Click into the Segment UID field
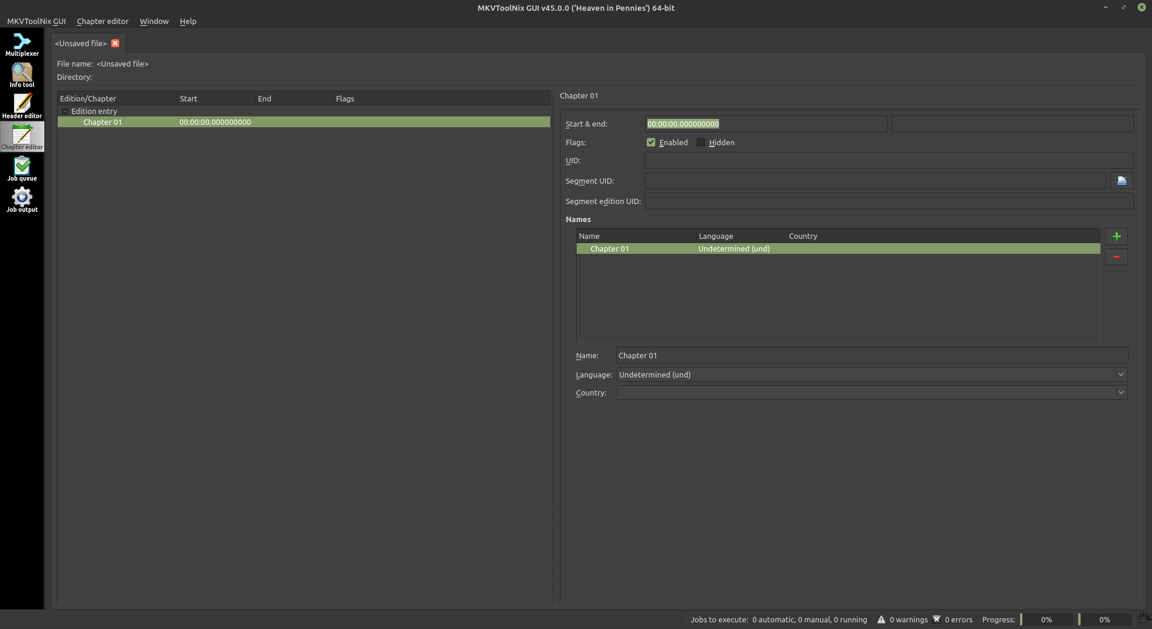Screen dimensions: 1152x629 (x=875, y=181)
